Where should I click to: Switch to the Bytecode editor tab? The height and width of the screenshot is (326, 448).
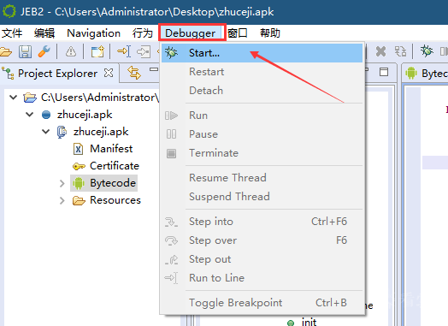tap(426, 74)
